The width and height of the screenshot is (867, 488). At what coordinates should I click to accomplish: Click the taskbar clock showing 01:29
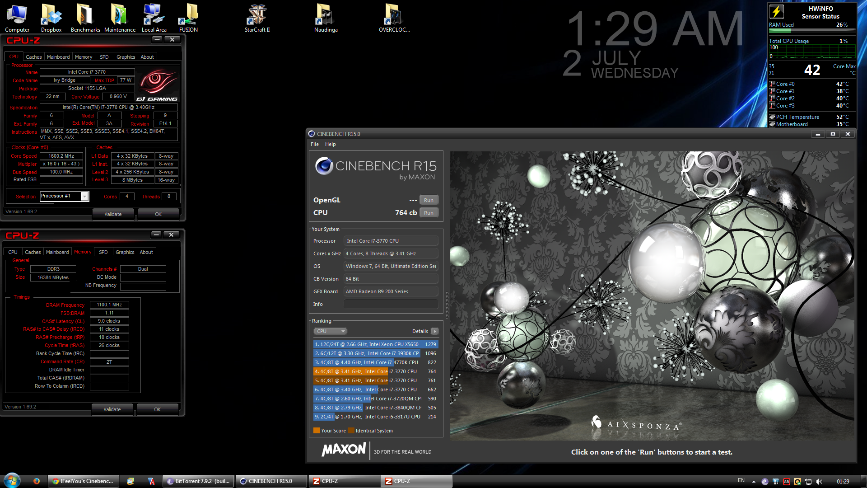coord(843,482)
